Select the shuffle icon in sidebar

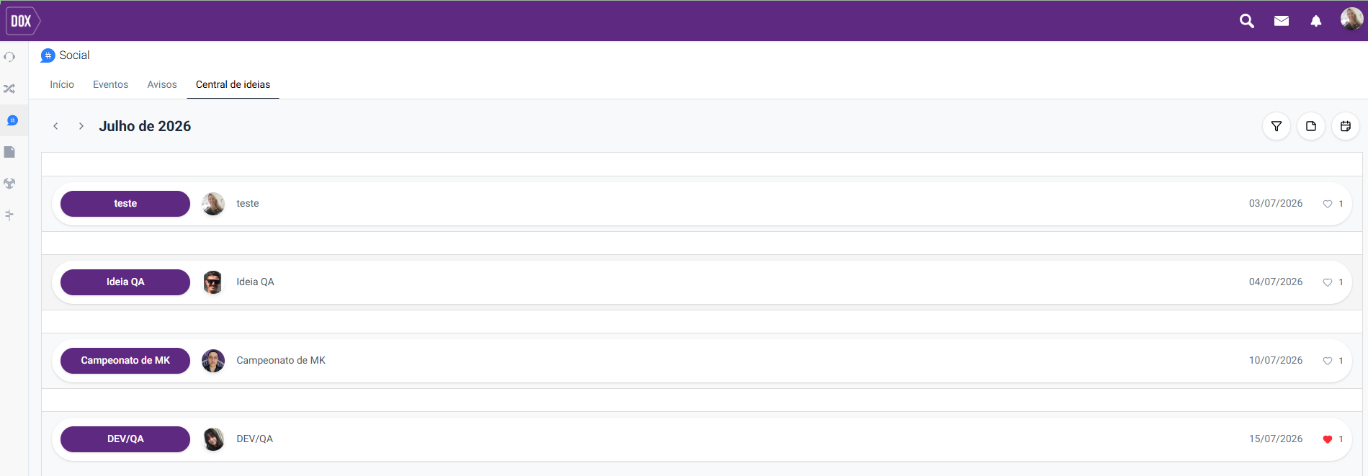tap(9, 89)
